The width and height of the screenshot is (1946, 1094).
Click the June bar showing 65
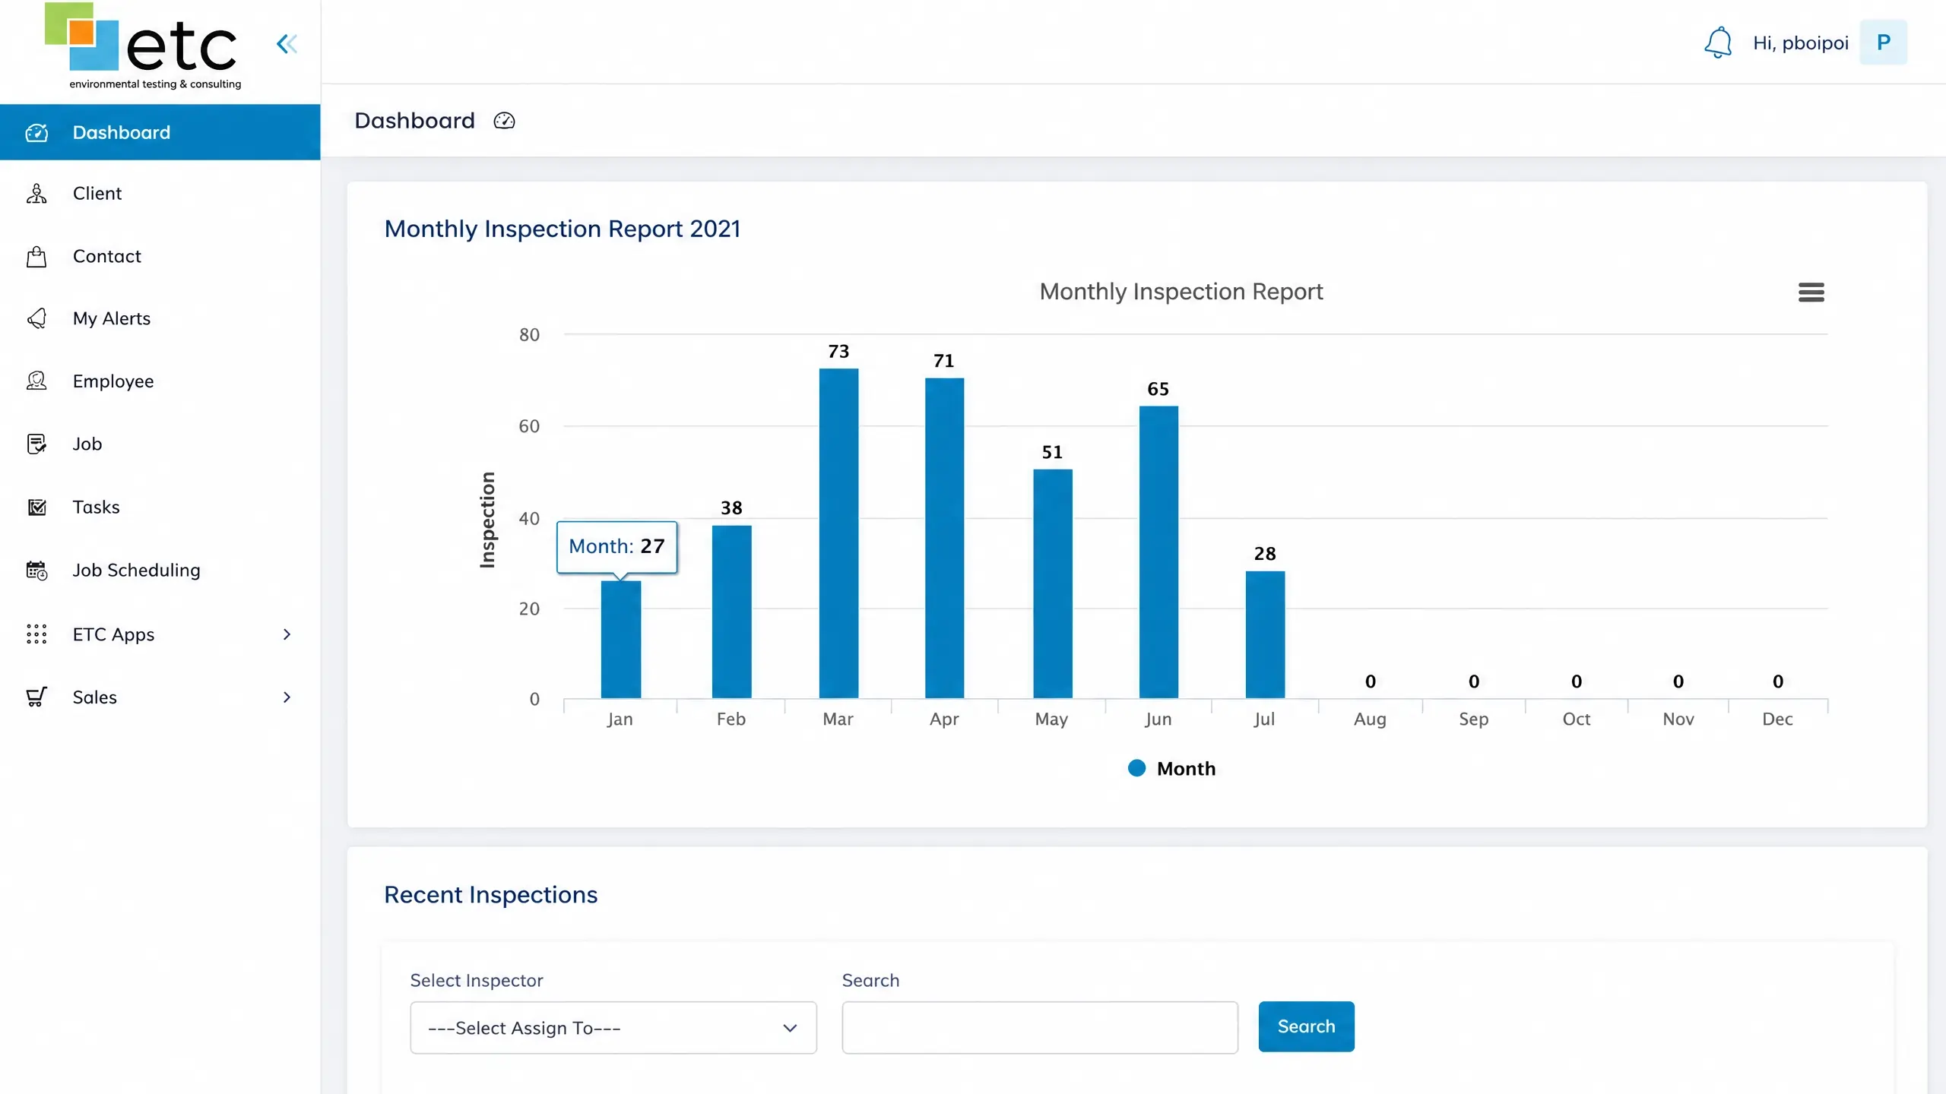tap(1158, 552)
